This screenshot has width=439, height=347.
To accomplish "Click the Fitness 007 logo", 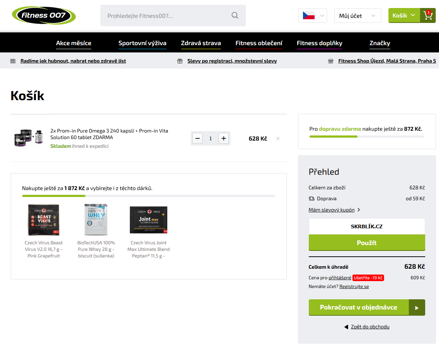I will (44, 15).
